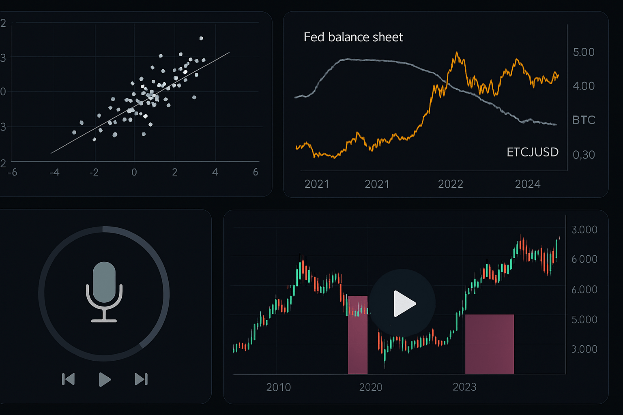Viewport: 623px width, 415px height.
Task: Select the "Fed balance sheet" chart title
Action: click(x=353, y=37)
